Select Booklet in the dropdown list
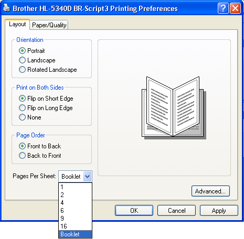The width and height of the screenshot is (244, 239). click(x=75, y=234)
